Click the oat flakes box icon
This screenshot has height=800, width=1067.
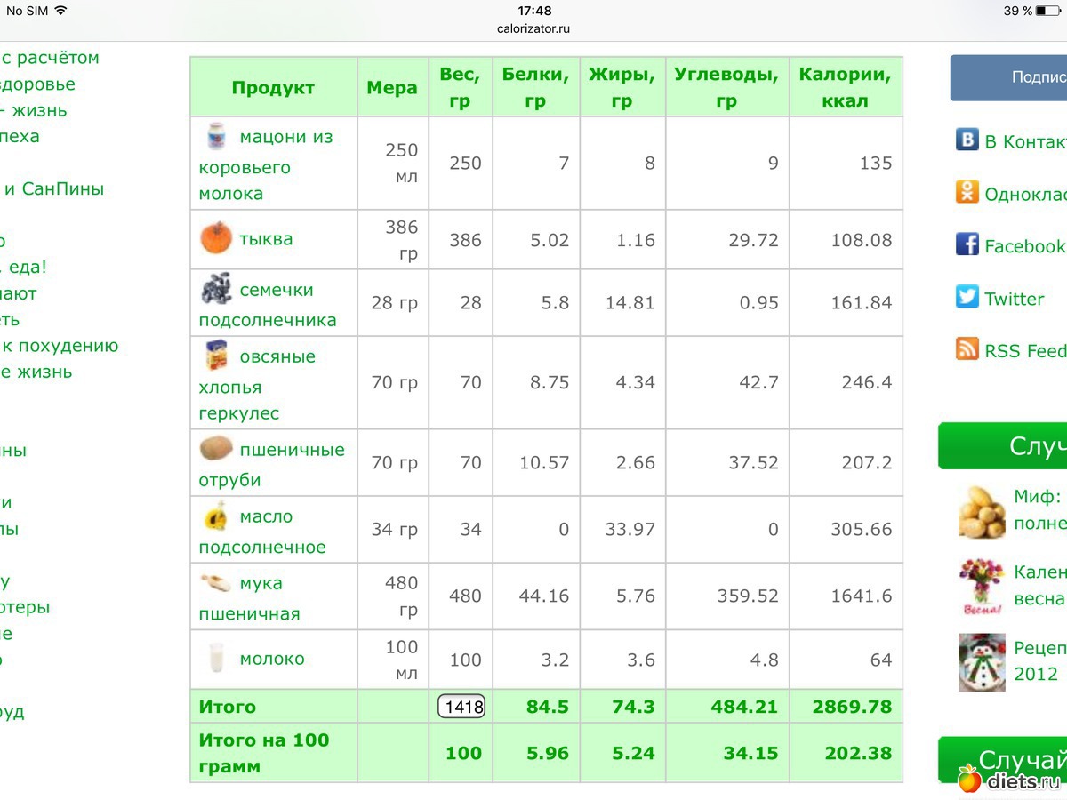click(x=215, y=356)
